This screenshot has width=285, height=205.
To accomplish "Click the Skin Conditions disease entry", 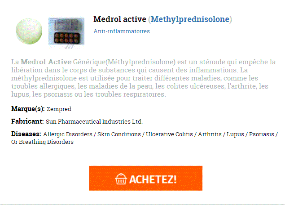I will pos(119,134).
